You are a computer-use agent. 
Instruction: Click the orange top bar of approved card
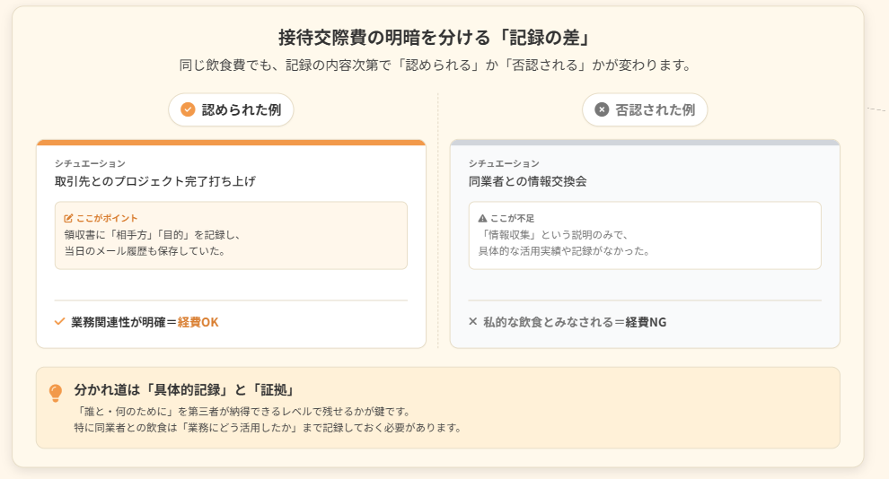tap(231, 142)
